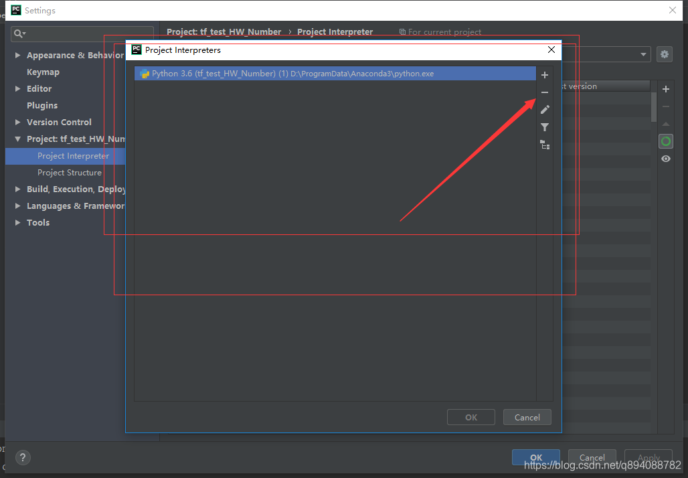Show interpreter paths tree icon
This screenshot has width=688, height=478.
(545, 145)
